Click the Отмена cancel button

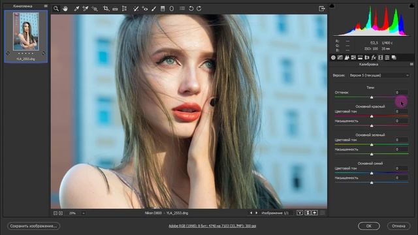(398, 226)
